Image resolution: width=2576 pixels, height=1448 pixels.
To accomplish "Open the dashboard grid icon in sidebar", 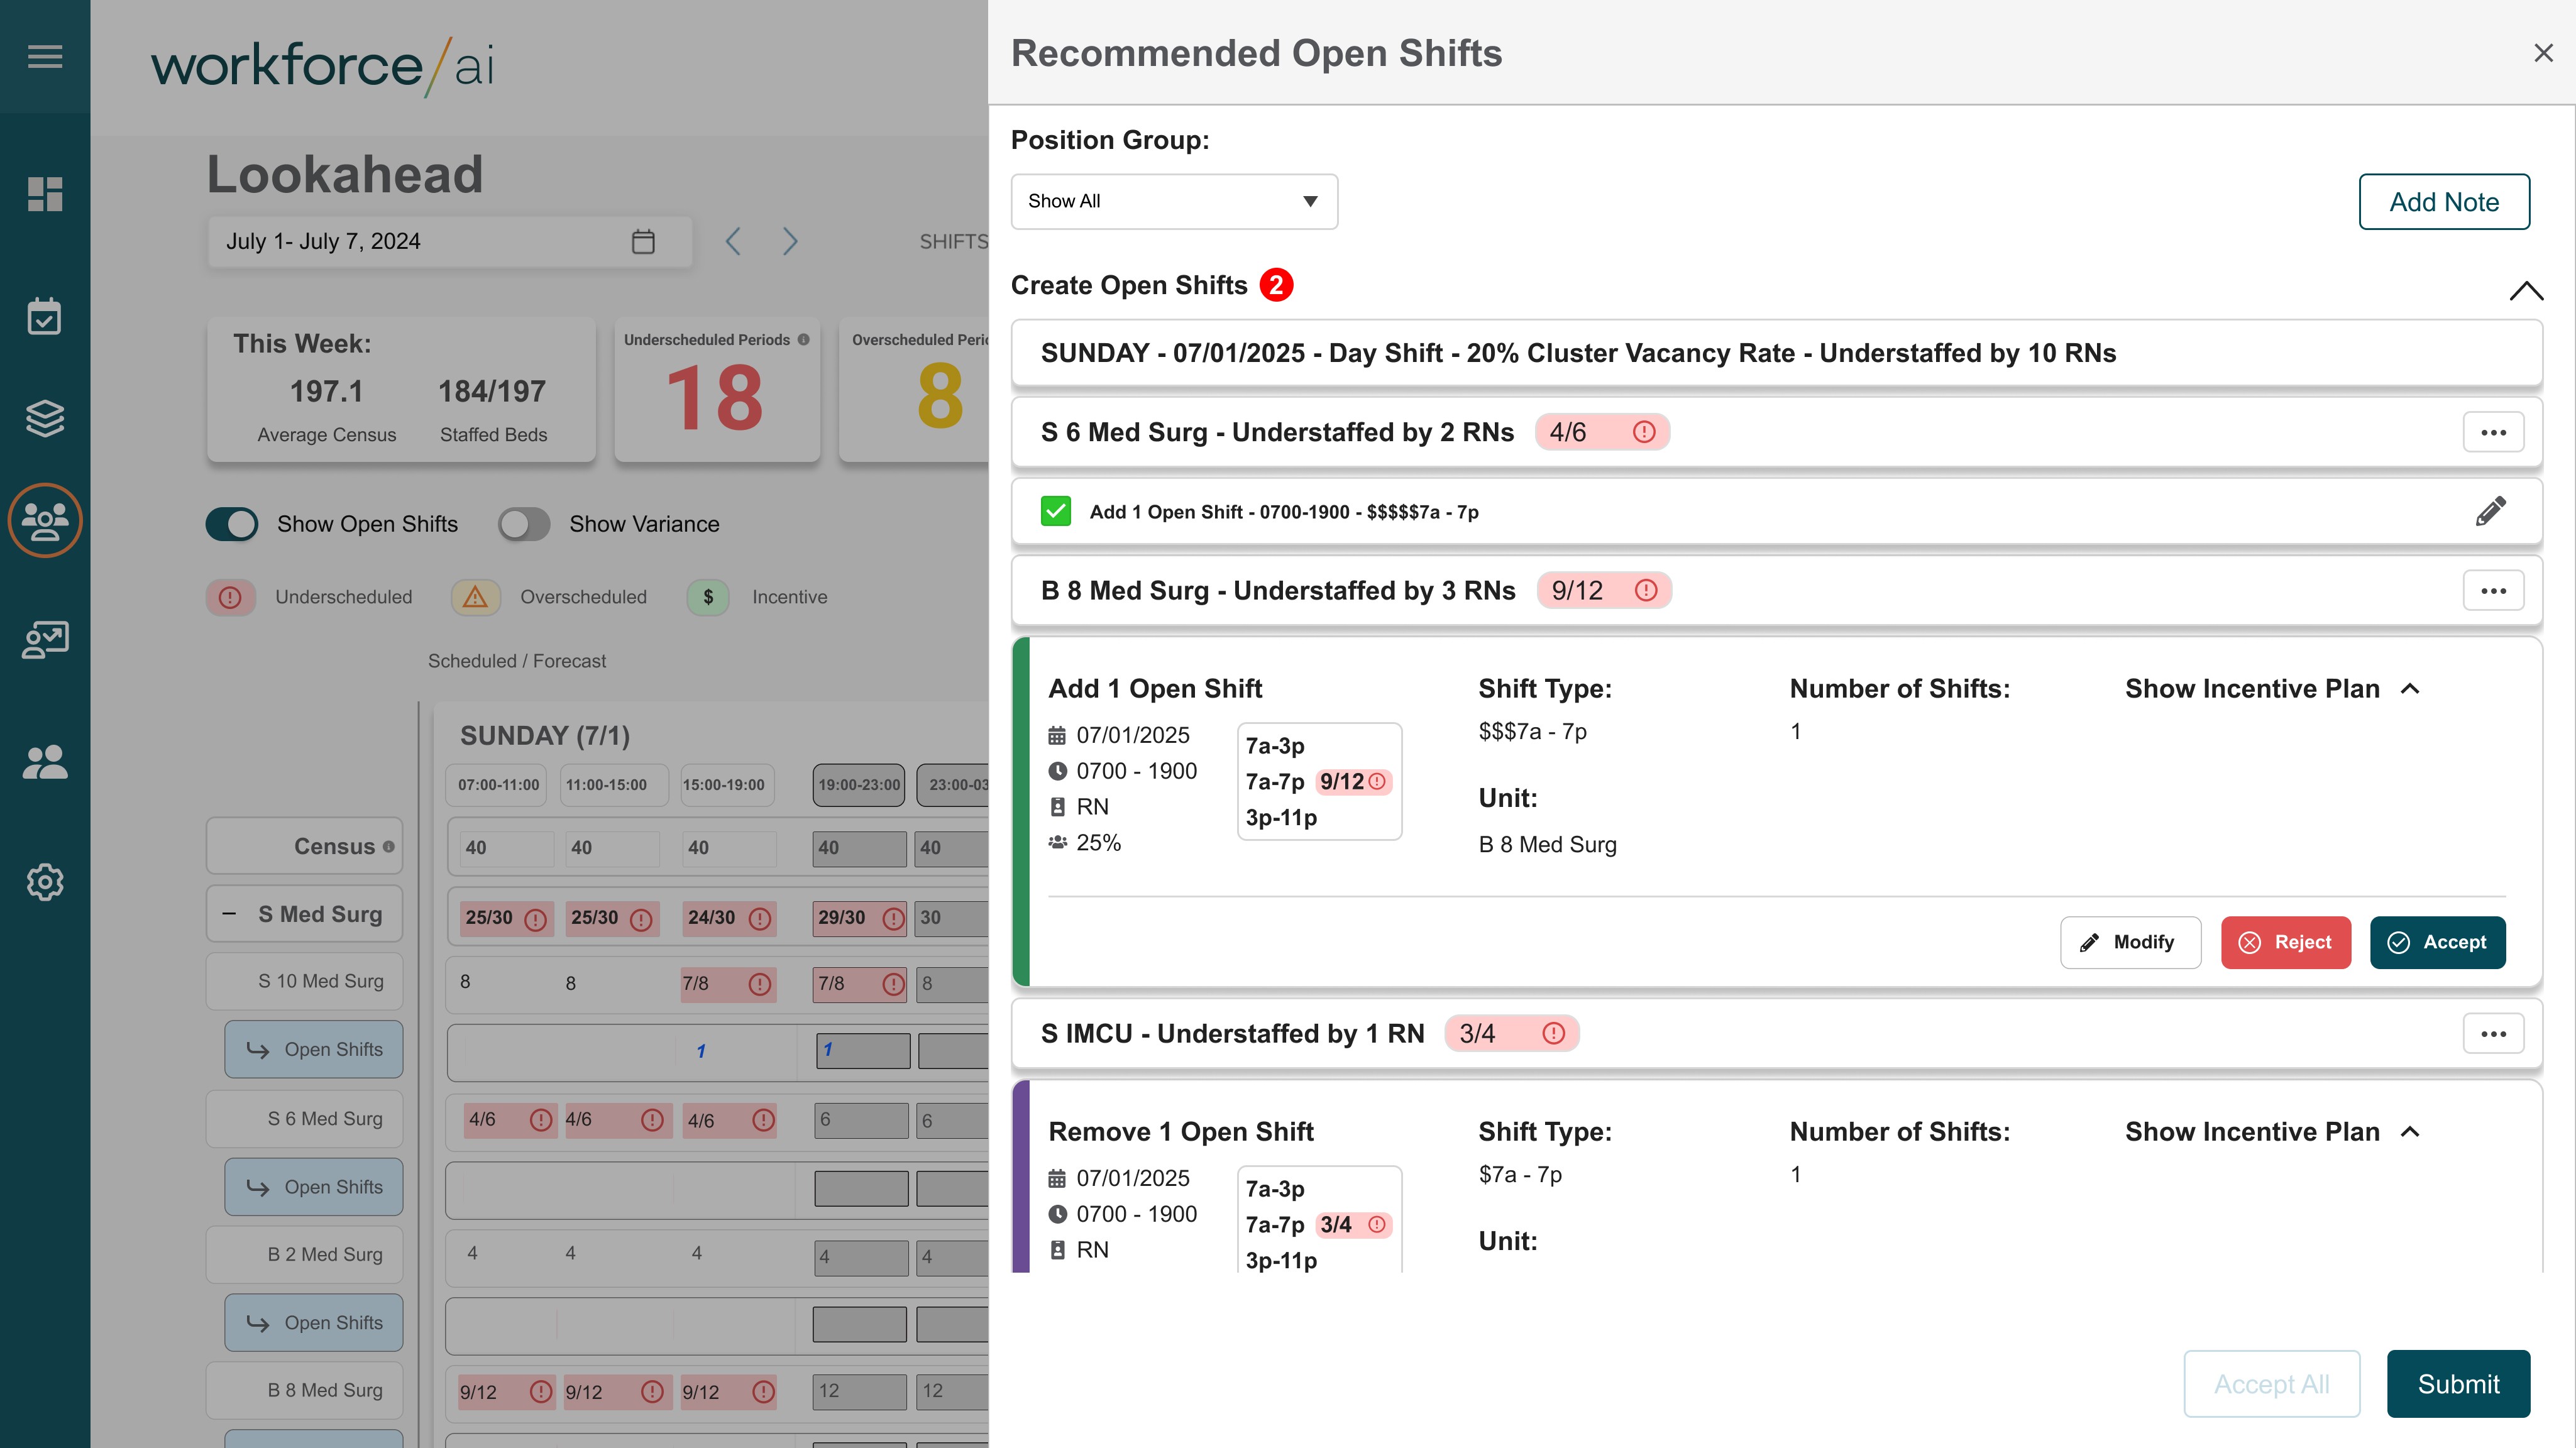I will click(x=45, y=194).
